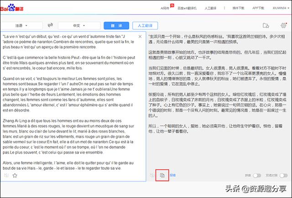Toggle the 拼音 pinyin switch
Screen dimensions: 292x198
(257, 176)
